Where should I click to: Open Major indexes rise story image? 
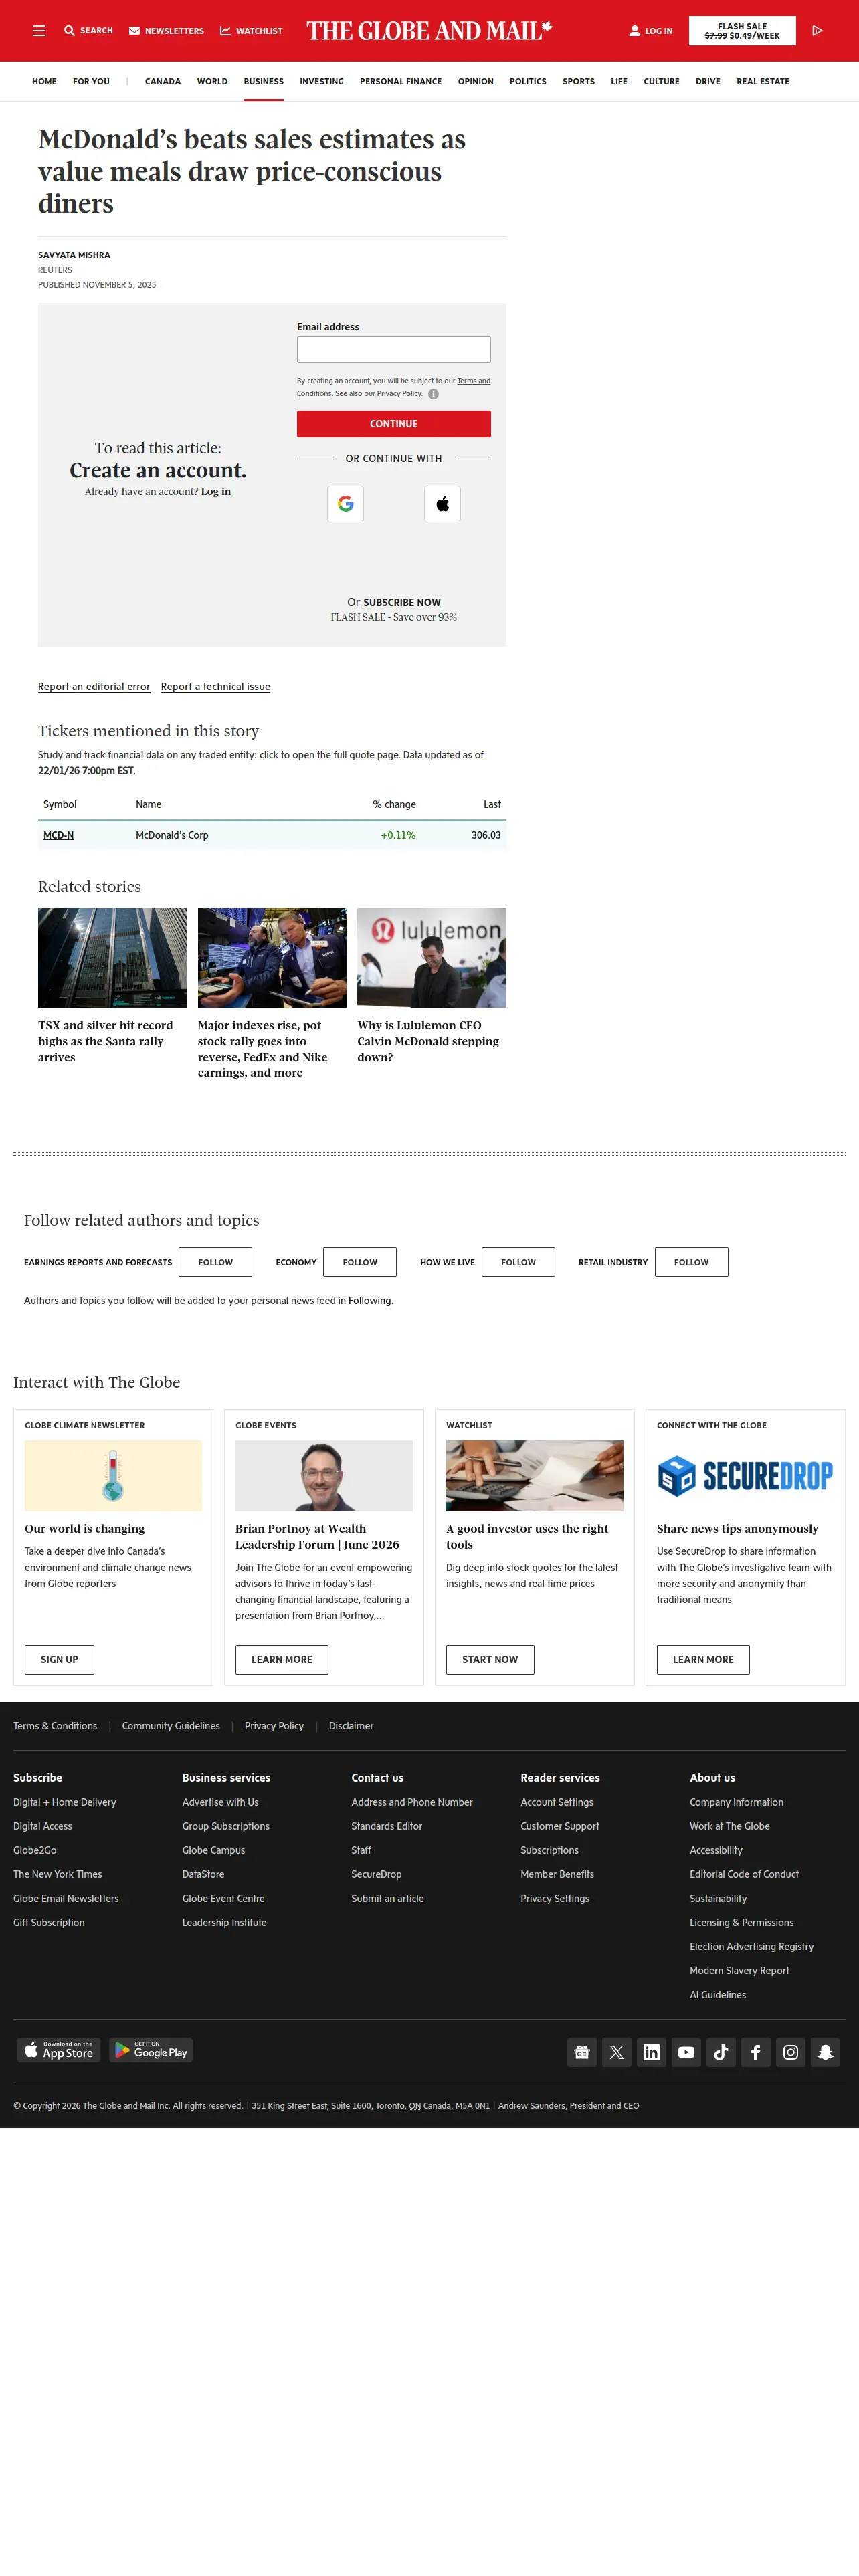[272, 958]
